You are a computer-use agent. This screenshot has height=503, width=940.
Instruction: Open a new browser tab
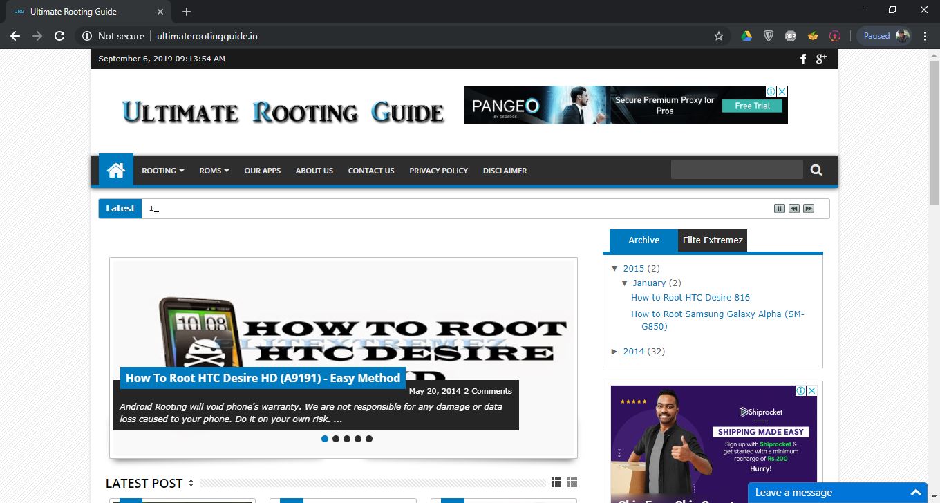click(x=187, y=12)
